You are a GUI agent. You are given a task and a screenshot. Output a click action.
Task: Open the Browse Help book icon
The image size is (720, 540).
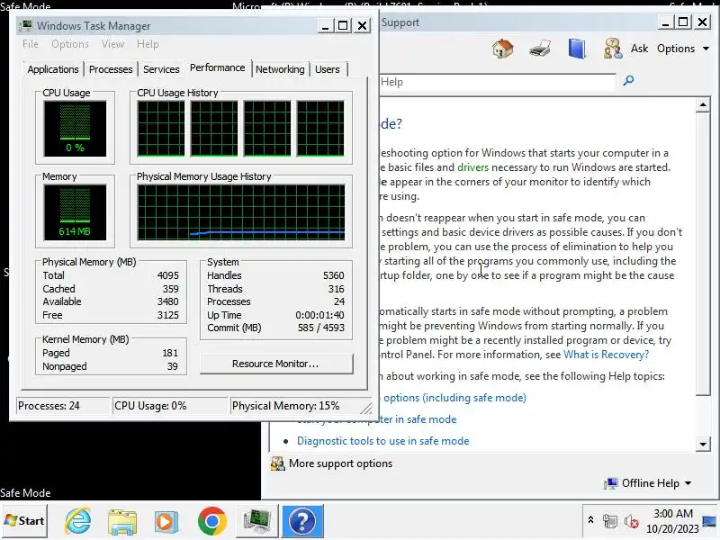point(577,49)
